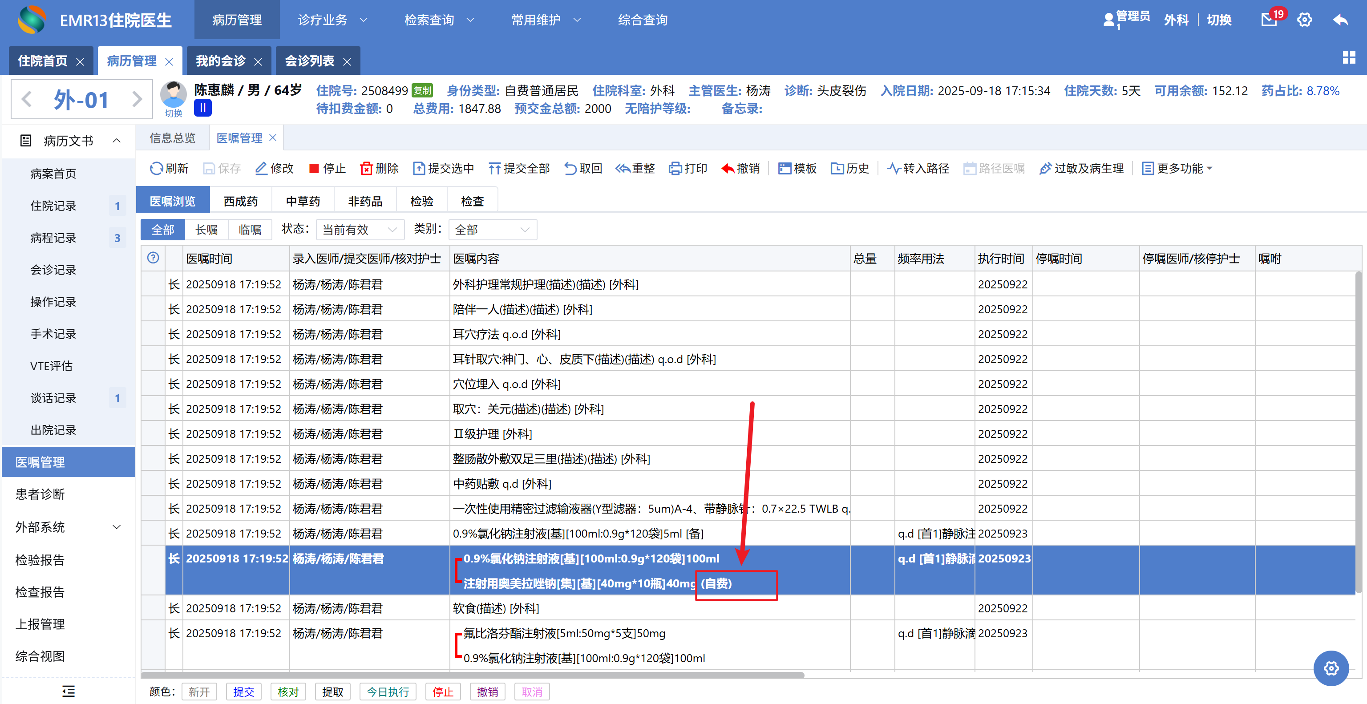
Task: Click the Refresh (刷新) toolbar icon
Action: point(156,168)
